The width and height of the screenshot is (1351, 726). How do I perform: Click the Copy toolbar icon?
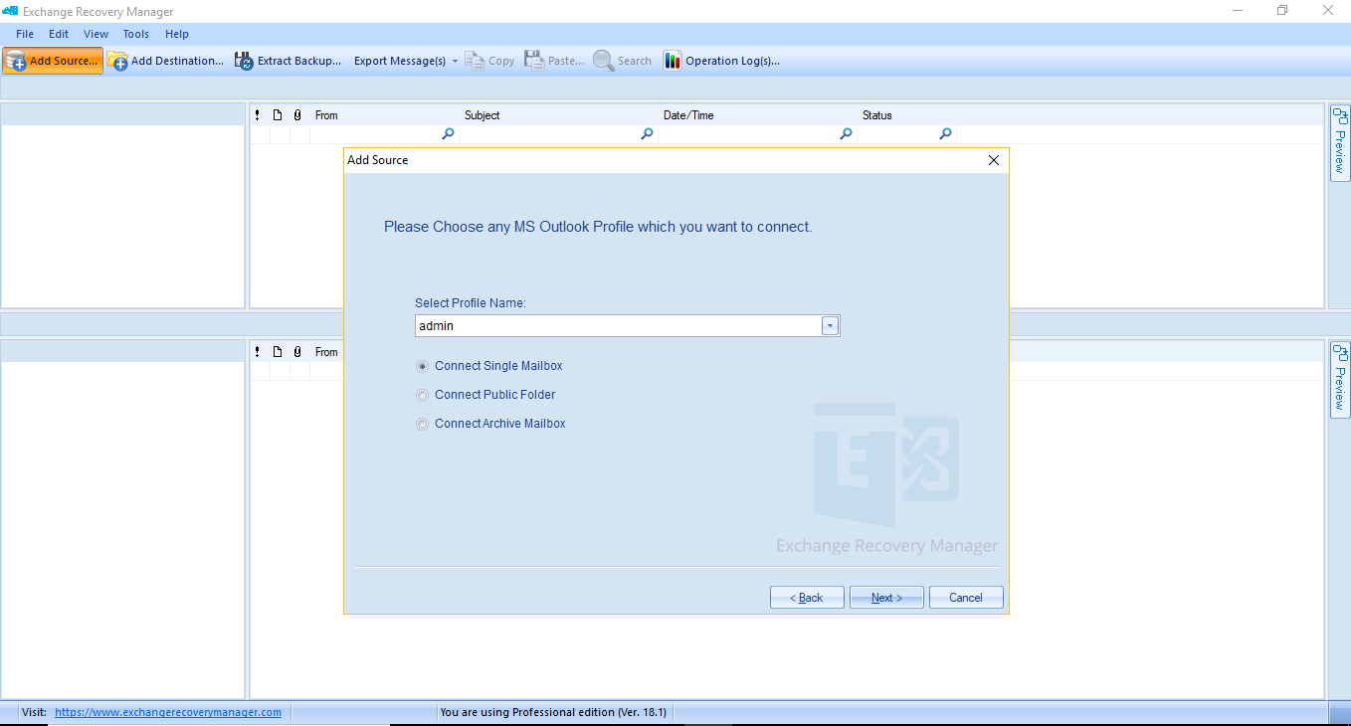click(x=489, y=61)
